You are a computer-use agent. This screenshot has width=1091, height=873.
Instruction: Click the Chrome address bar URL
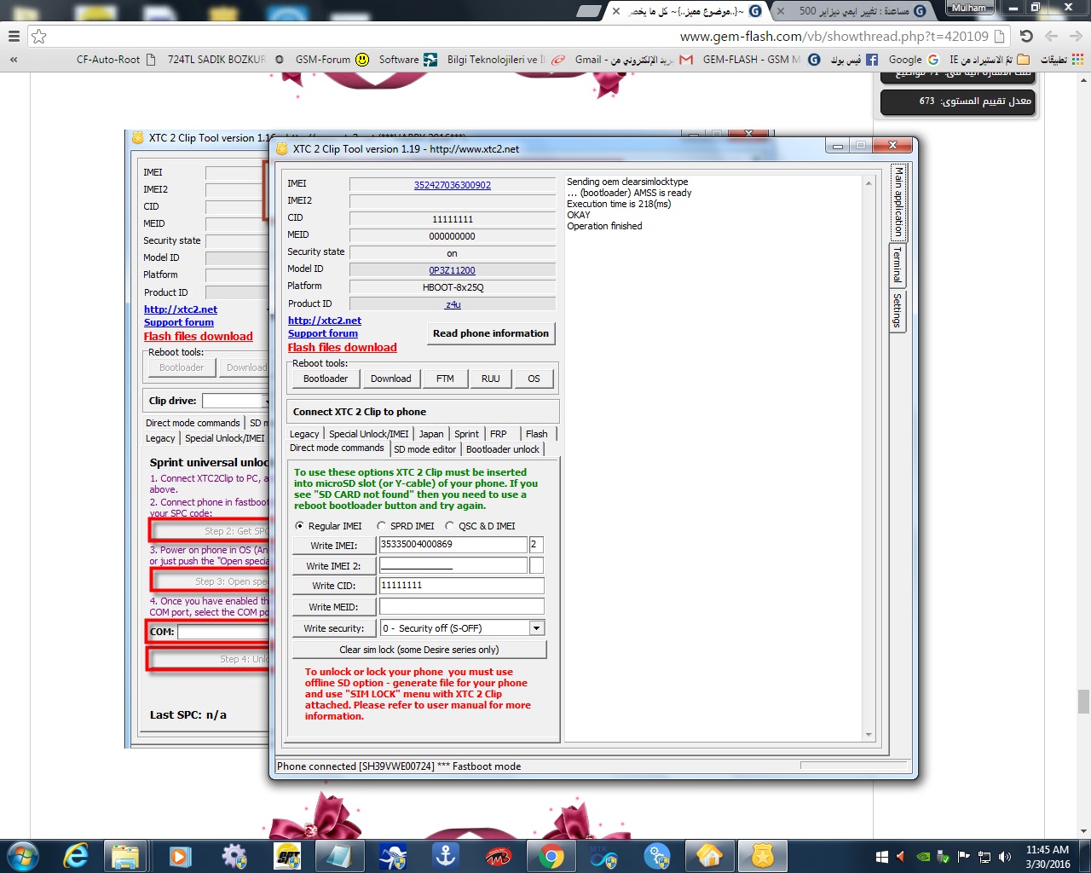point(834,37)
